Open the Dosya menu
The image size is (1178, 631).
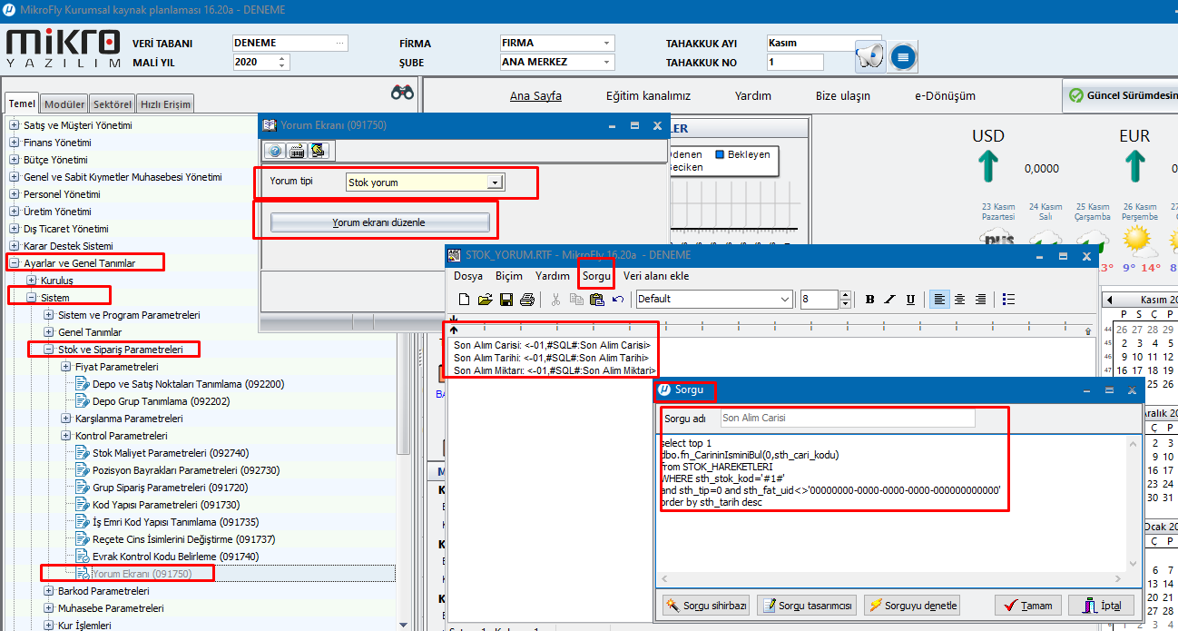(x=468, y=276)
